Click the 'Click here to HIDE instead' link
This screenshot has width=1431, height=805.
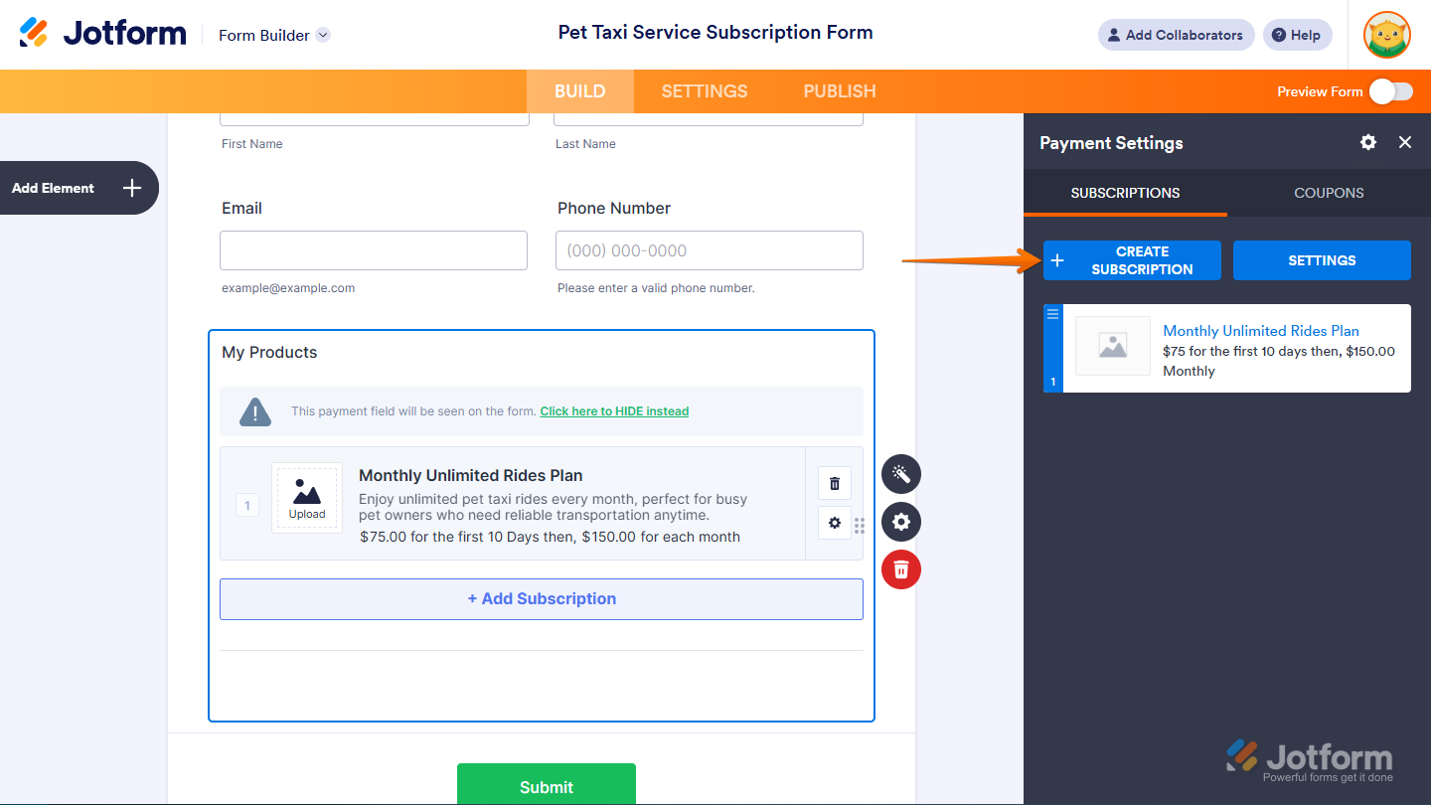click(614, 411)
